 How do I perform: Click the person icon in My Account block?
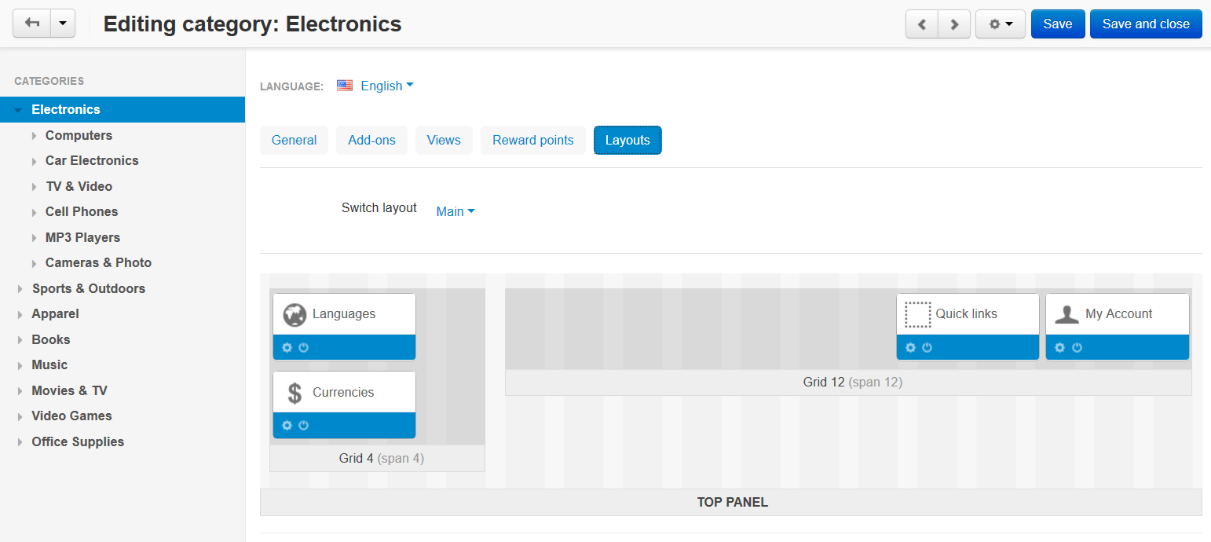coord(1066,314)
